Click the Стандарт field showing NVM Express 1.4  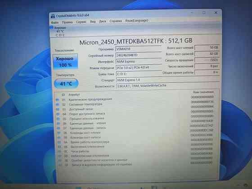[x=167, y=80]
